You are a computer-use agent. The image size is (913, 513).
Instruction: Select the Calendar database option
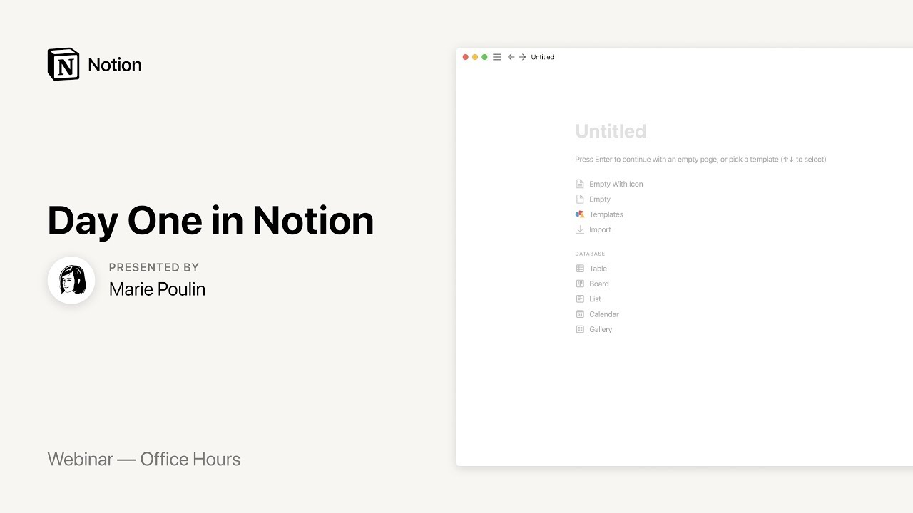[x=603, y=314]
